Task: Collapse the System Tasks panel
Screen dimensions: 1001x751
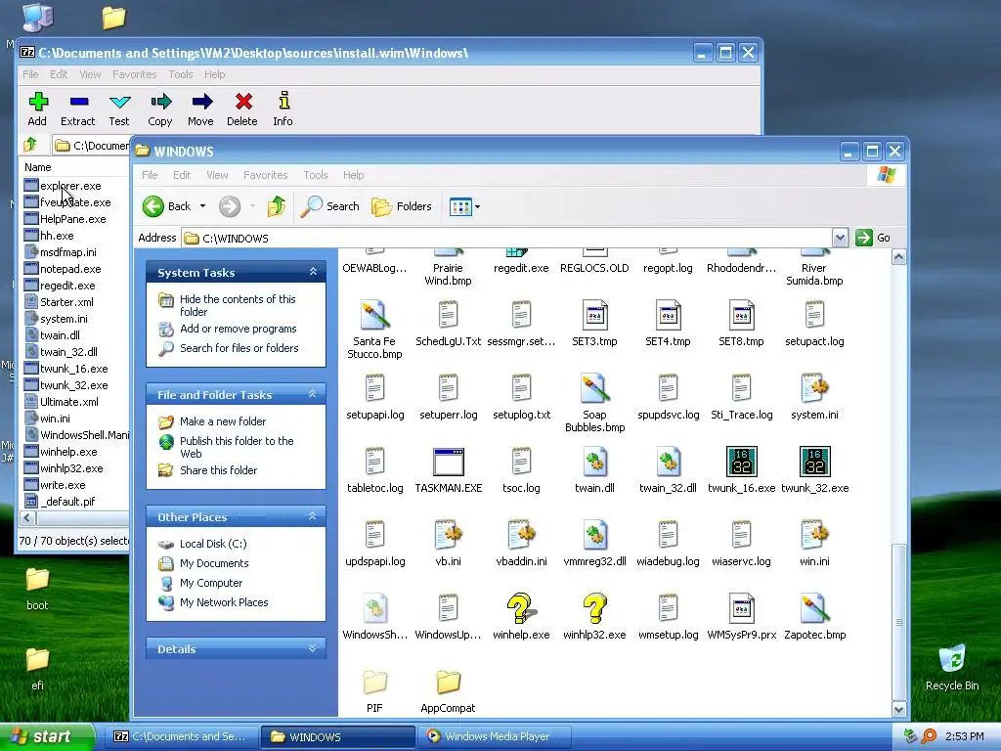Action: point(313,272)
